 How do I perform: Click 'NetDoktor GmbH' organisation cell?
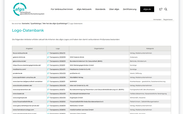pyautogui.click(x=77, y=106)
